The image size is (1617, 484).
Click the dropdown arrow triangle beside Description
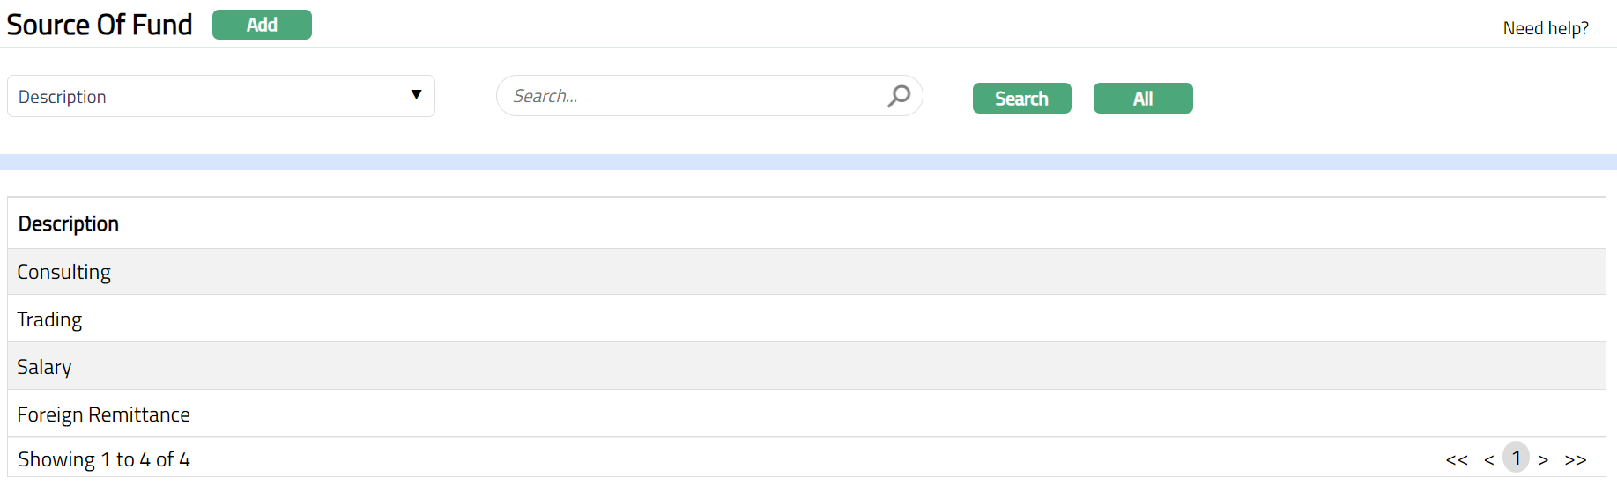tap(416, 95)
